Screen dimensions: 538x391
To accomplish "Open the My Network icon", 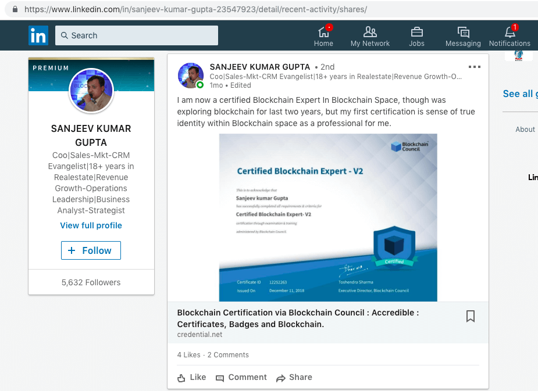I will pyautogui.click(x=370, y=32).
